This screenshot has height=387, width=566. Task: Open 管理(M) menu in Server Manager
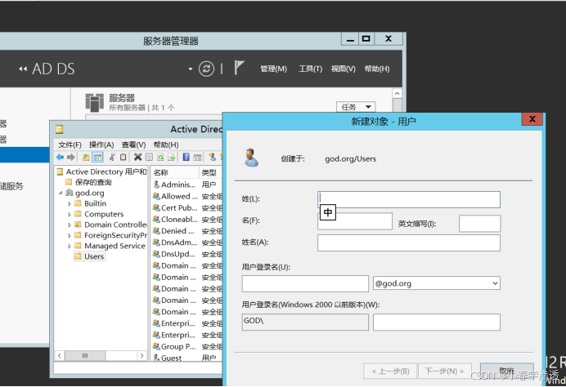click(274, 69)
